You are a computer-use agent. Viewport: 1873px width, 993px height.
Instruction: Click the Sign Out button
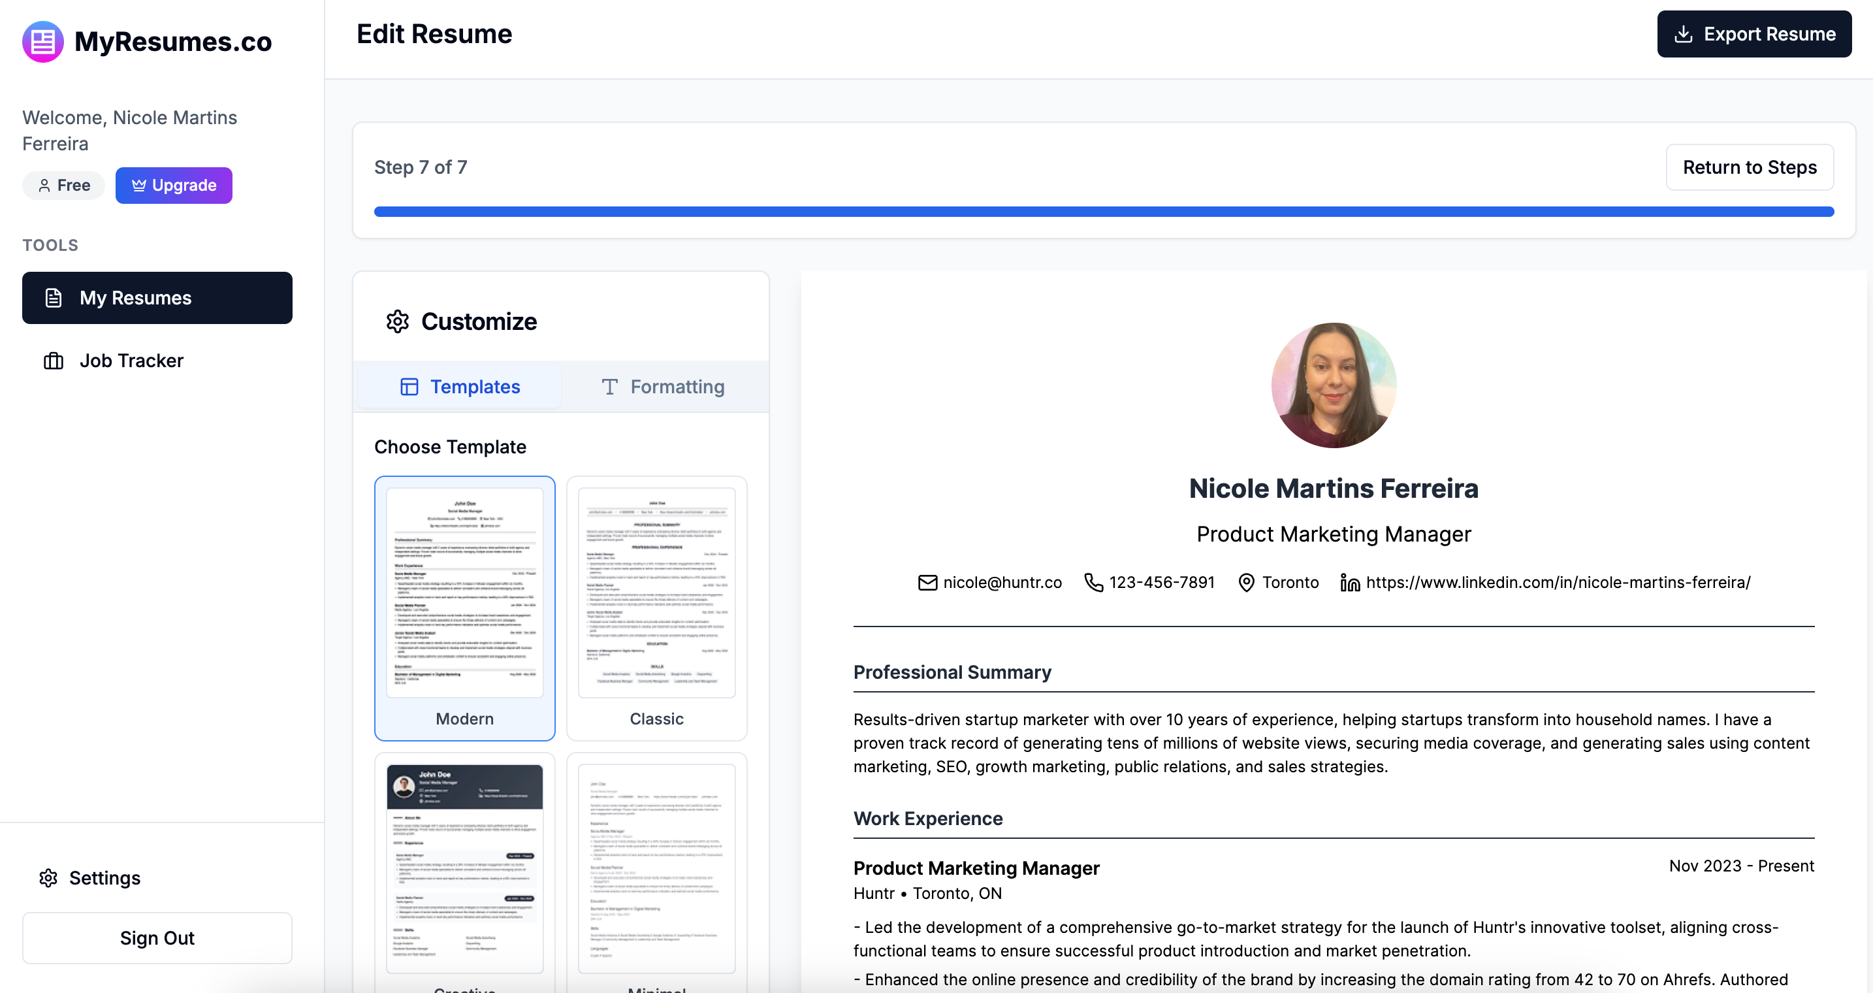157,938
